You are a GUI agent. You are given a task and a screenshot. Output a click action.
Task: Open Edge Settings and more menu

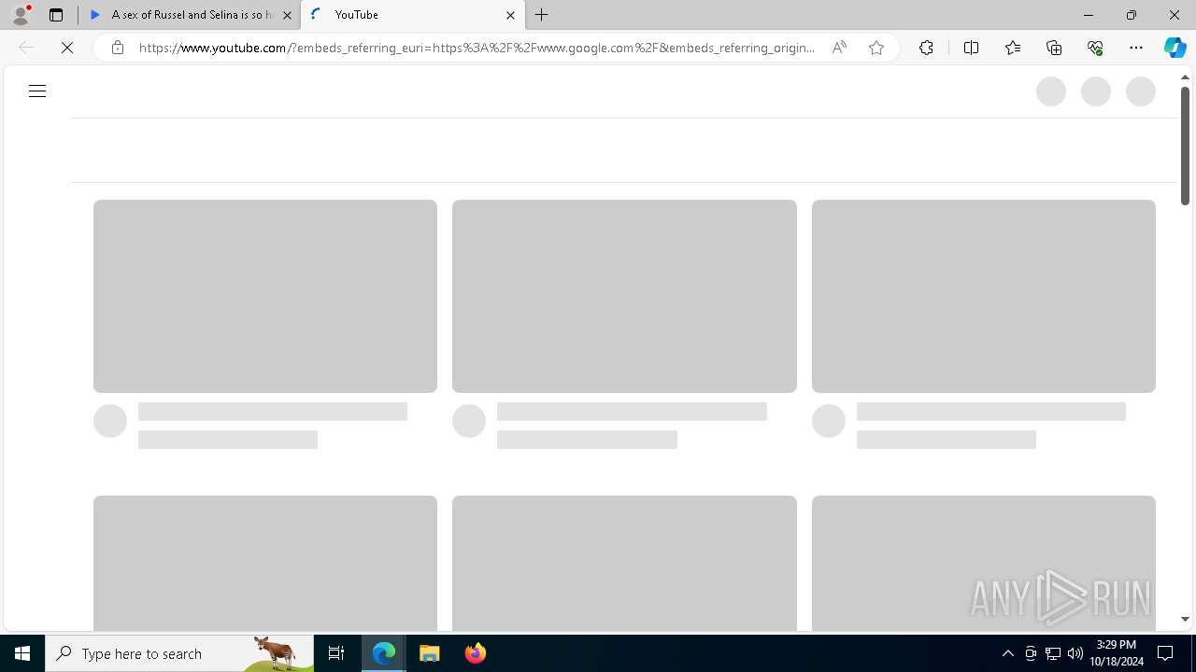[x=1136, y=48]
